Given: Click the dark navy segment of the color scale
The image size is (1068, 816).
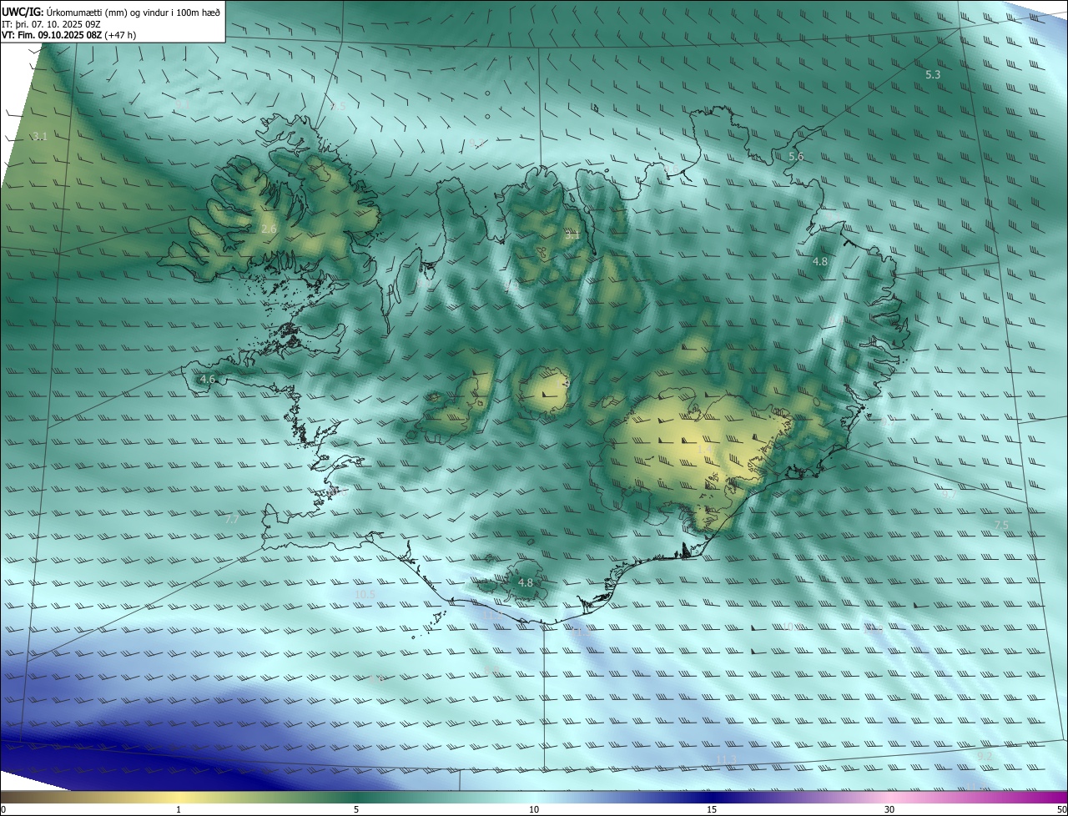Looking at the screenshot, I should (x=712, y=798).
